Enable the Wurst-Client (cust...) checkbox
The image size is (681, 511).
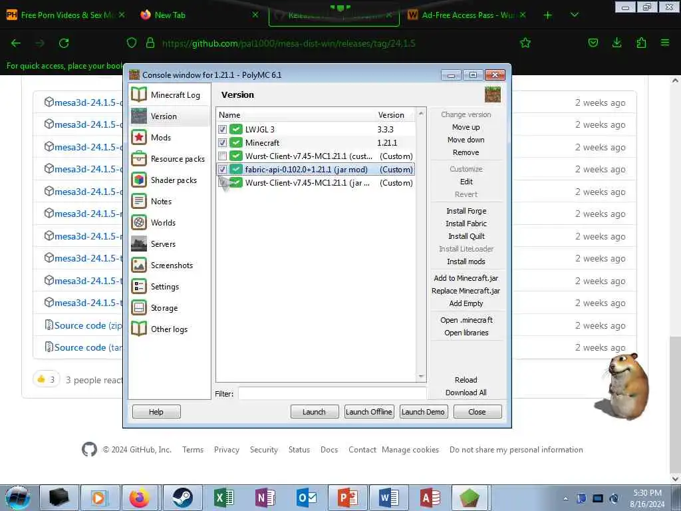[x=222, y=156]
